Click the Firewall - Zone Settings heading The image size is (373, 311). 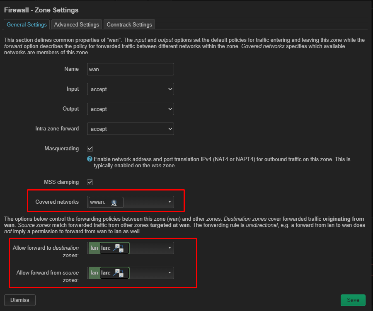pos(41,10)
